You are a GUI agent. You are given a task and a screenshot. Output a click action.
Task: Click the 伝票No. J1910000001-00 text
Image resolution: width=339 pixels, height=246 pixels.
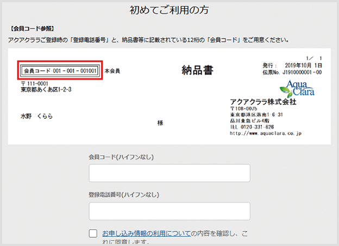[x=291, y=71]
